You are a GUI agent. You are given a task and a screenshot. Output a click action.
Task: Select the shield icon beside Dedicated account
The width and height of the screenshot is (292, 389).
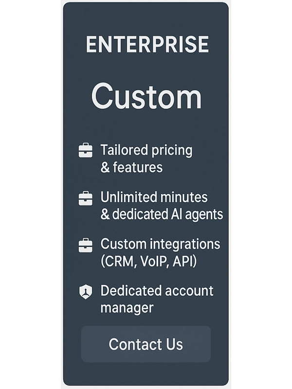point(86,292)
